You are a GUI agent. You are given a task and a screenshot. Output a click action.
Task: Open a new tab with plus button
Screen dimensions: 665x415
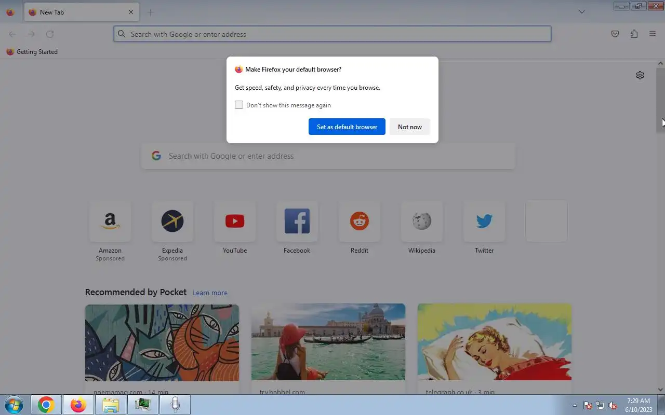click(151, 12)
